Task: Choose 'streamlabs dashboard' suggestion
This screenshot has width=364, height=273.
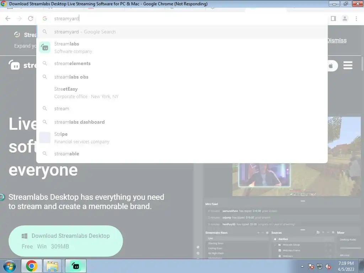Action: click(x=182, y=122)
